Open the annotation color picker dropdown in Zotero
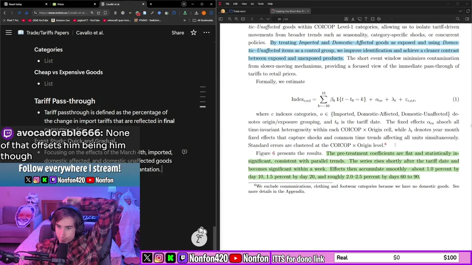The width and height of the screenshot is (472, 265). (392, 19)
